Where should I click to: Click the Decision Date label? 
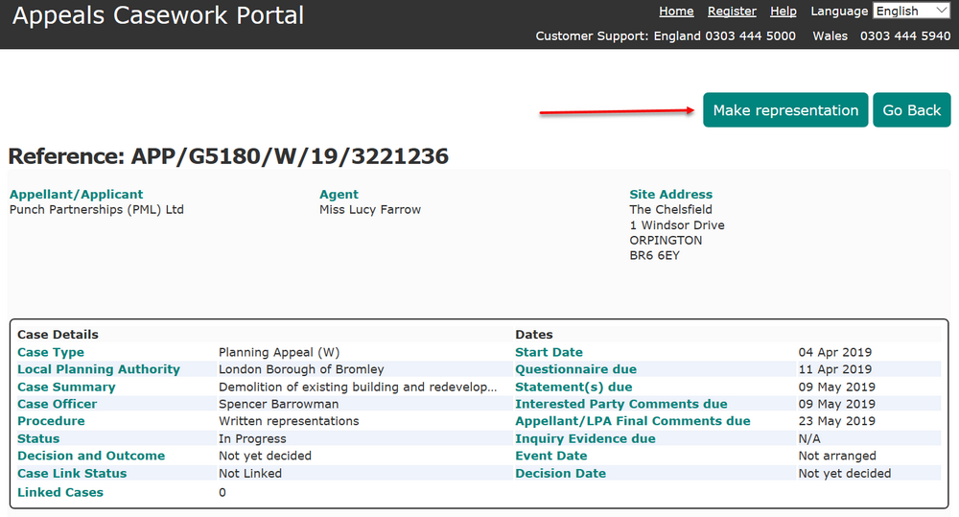click(560, 474)
